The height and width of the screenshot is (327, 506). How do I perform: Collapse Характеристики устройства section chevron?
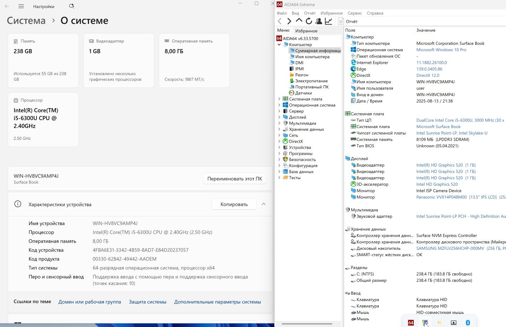pos(264,204)
